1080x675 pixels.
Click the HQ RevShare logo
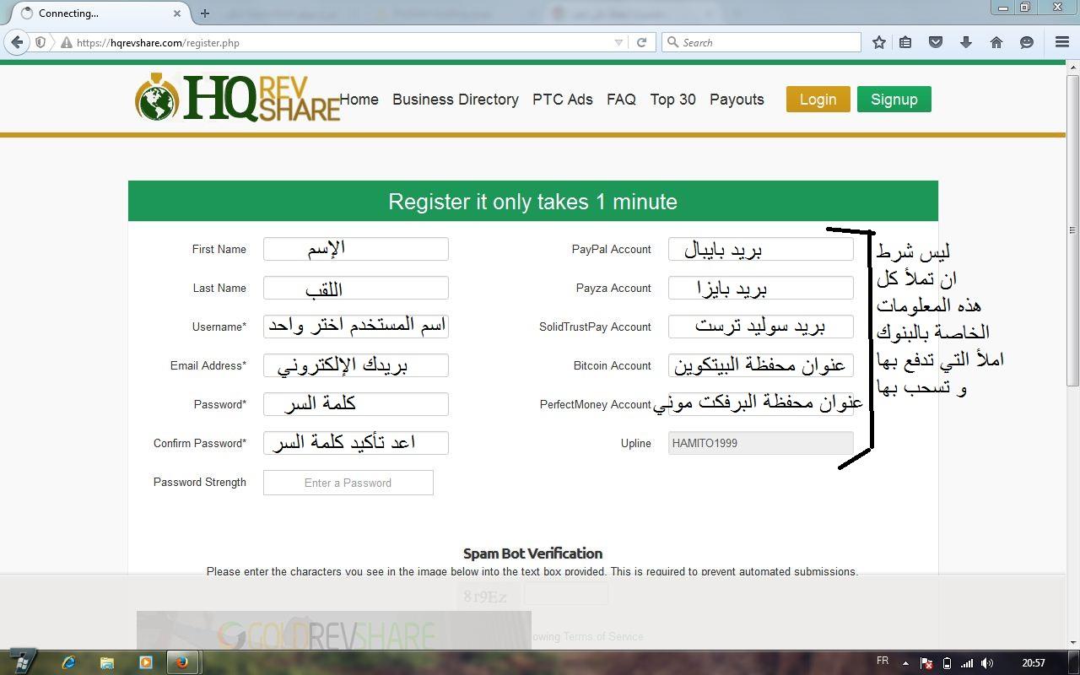(x=237, y=98)
